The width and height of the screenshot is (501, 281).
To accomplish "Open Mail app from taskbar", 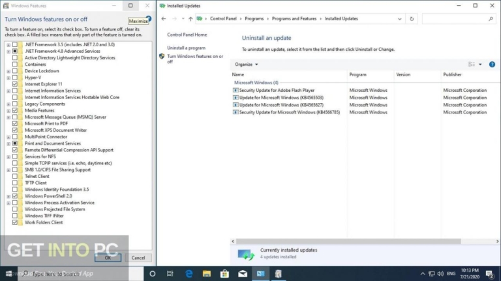I will pos(243,274).
